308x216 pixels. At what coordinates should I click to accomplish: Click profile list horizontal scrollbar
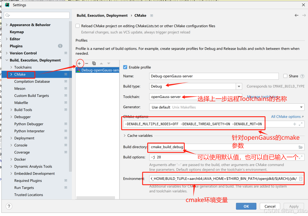click(x=96, y=198)
